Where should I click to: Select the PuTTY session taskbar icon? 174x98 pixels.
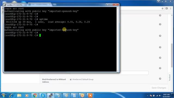coord(51,96)
